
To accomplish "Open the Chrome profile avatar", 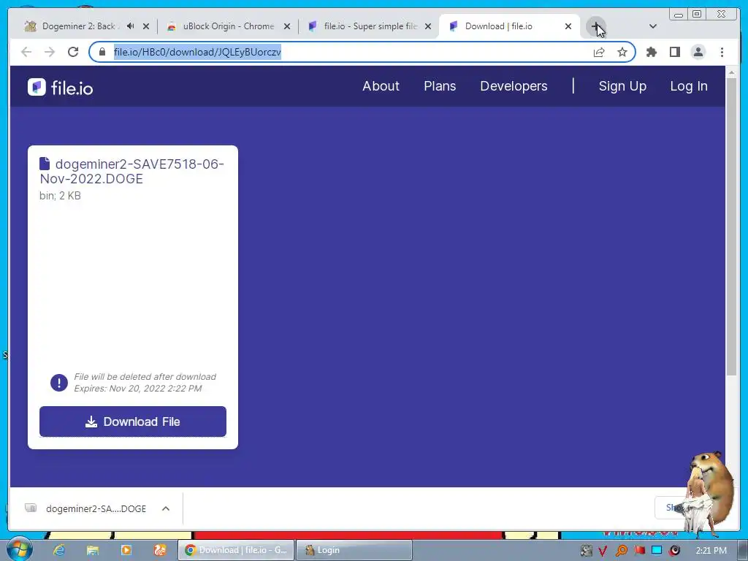I will tap(698, 52).
